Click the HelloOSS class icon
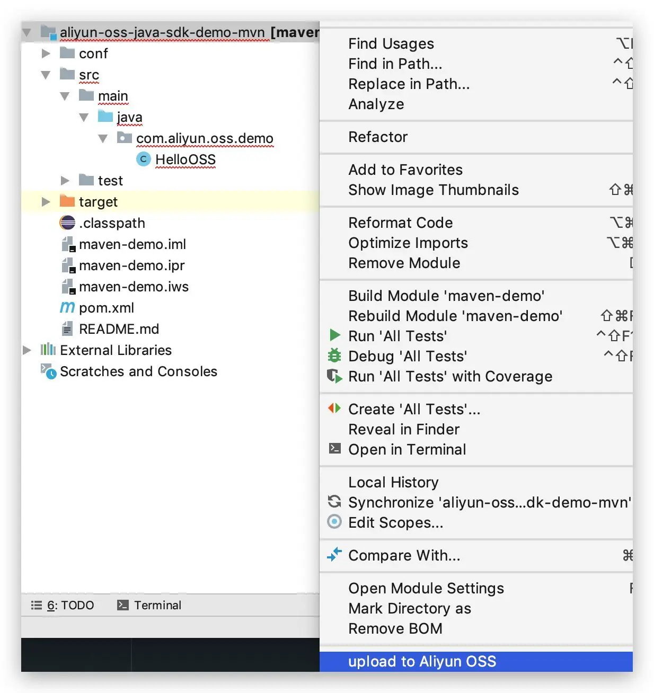The height and width of the screenshot is (693, 654). click(143, 159)
